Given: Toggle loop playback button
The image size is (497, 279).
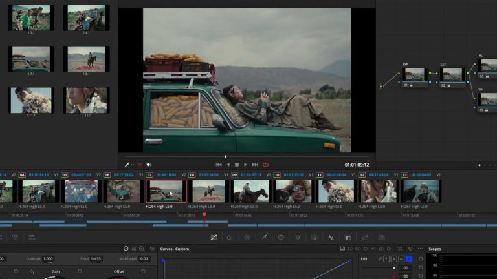Looking at the screenshot, I should [x=265, y=165].
